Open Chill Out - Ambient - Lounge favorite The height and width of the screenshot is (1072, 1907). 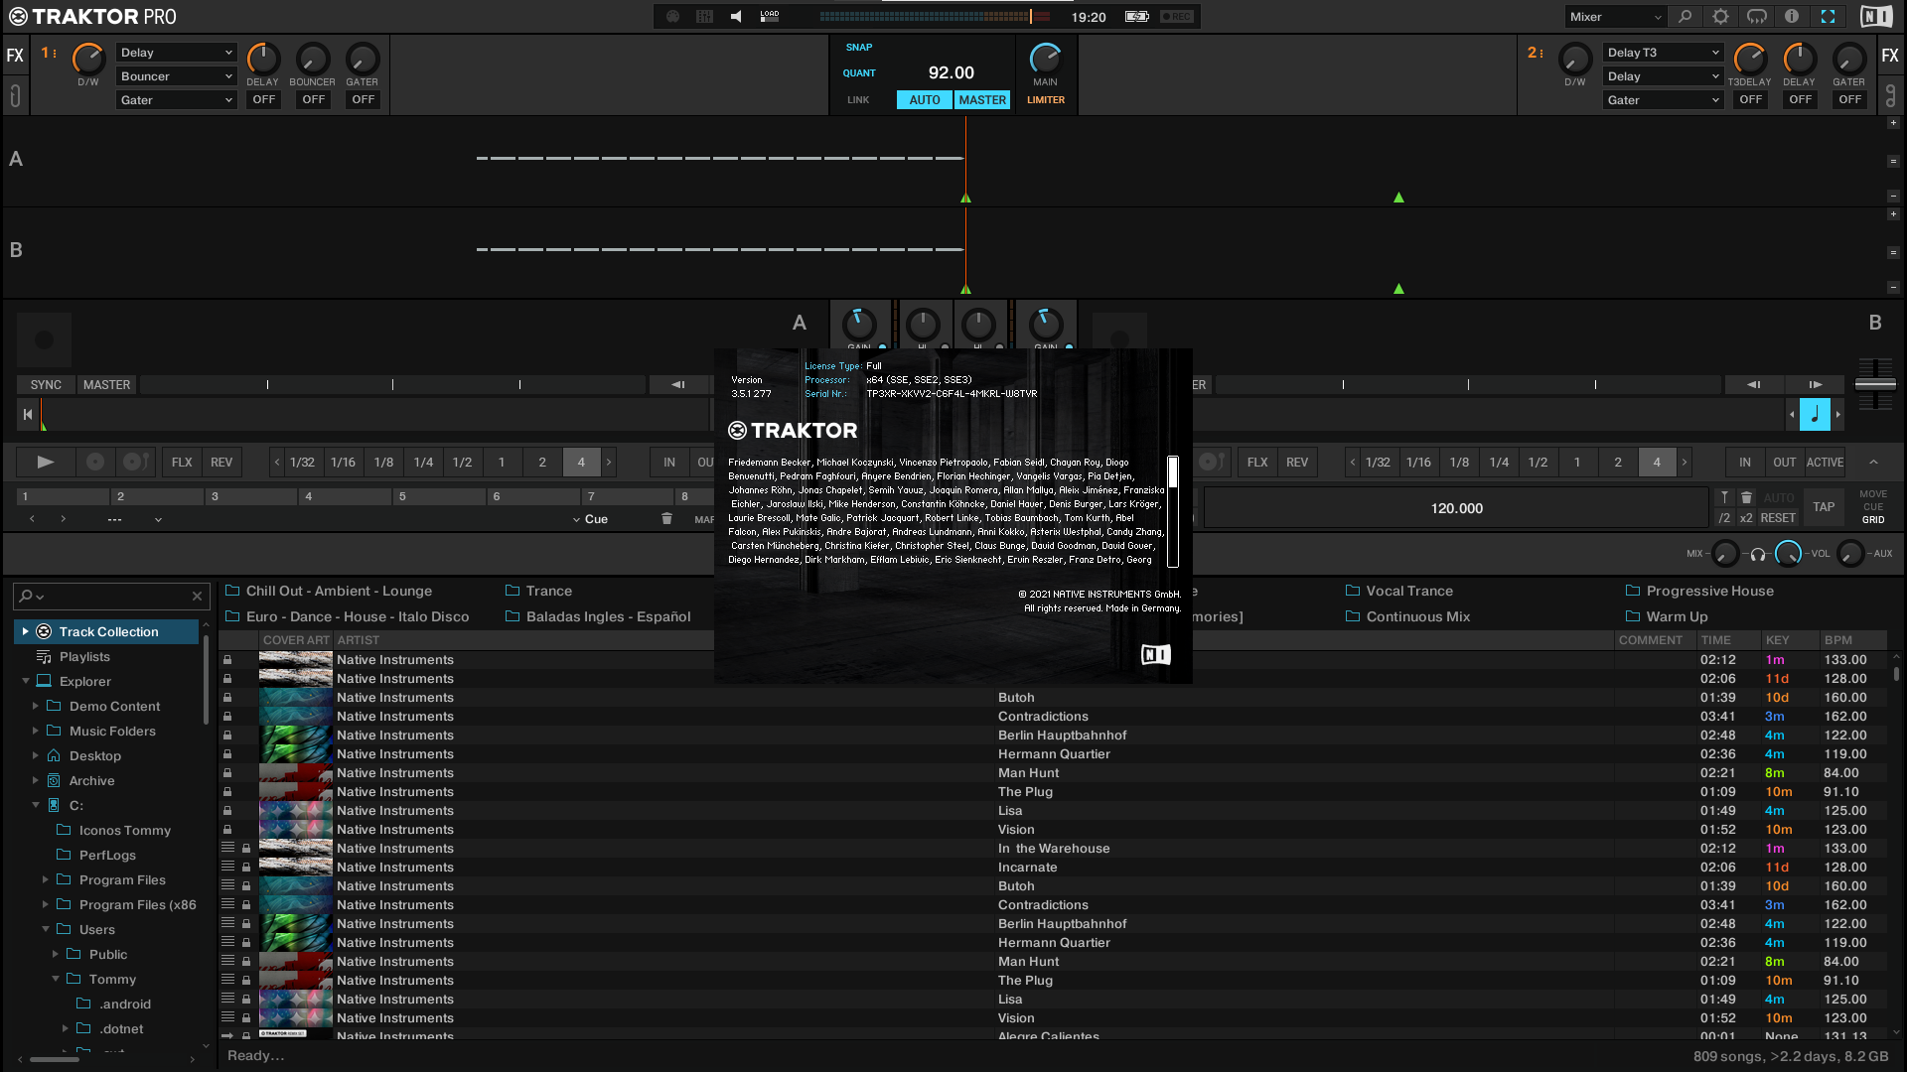tap(329, 591)
